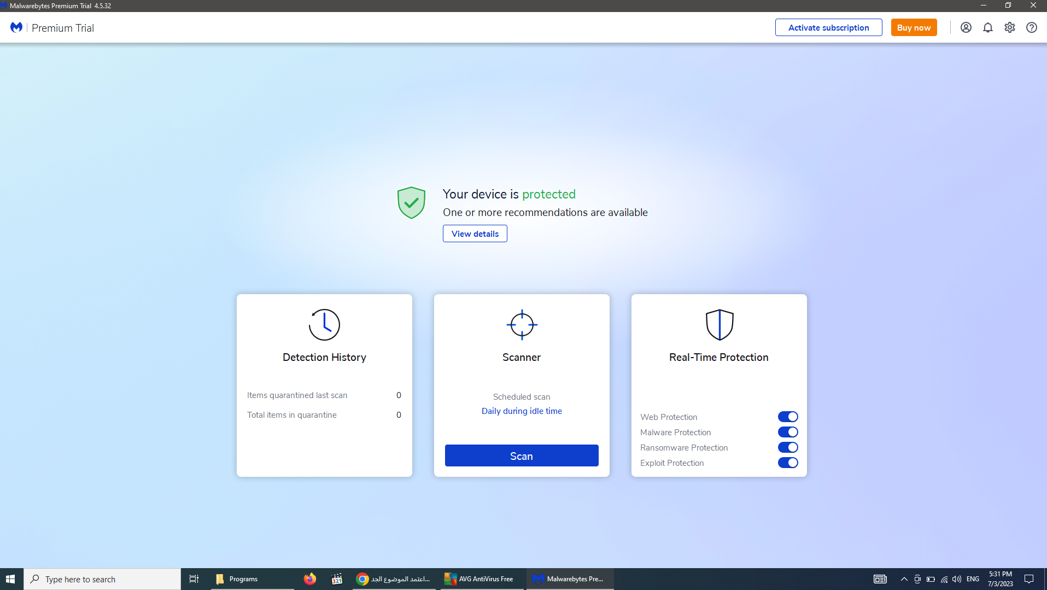Click Activate subscription button

[828, 27]
